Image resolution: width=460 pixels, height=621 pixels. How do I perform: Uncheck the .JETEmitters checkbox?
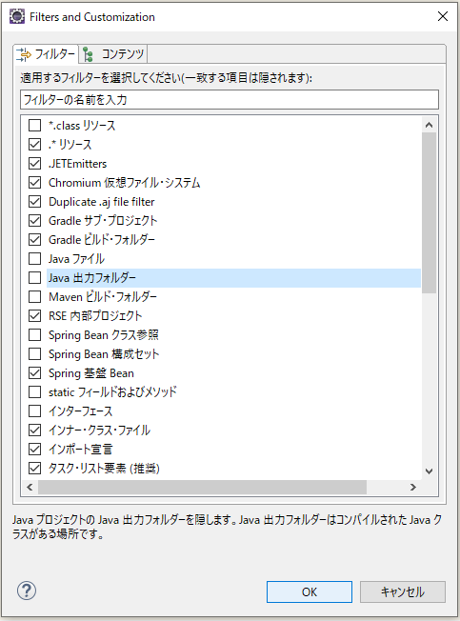pyautogui.click(x=35, y=163)
